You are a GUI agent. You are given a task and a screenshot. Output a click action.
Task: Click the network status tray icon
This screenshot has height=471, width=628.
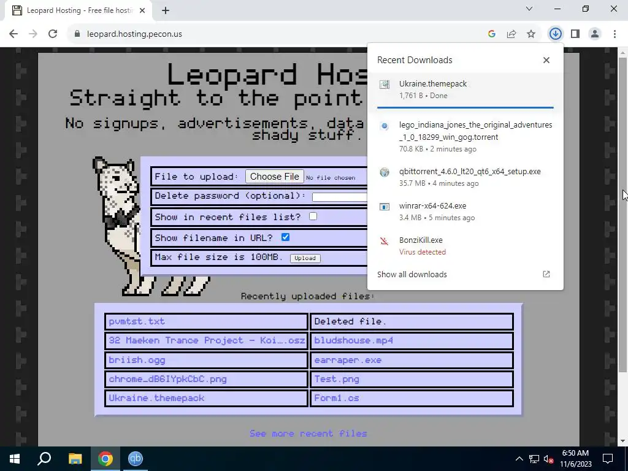tap(534, 459)
